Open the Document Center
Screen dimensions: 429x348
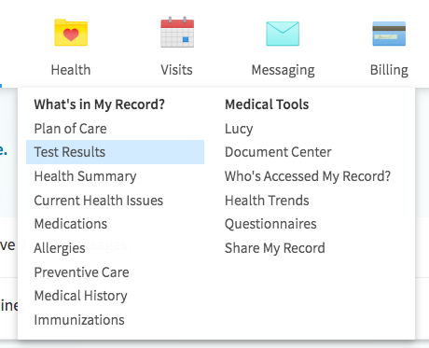point(278,152)
